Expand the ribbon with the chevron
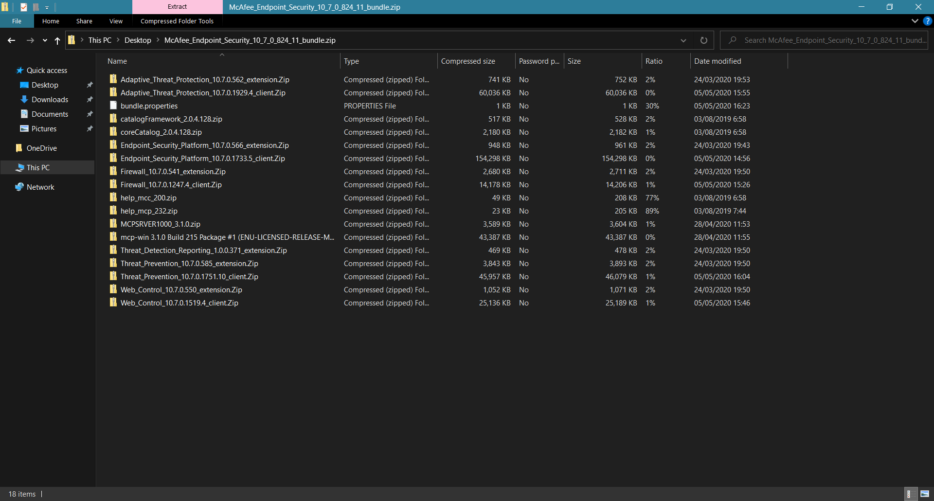Screen dimensions: 934x501 (915, 21)
